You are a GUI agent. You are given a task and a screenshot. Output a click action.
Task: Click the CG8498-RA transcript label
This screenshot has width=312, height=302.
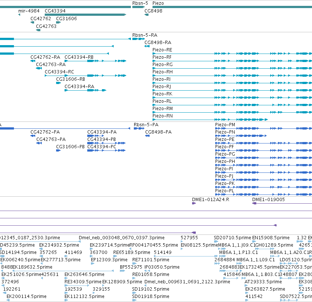(x=158, y=43)
